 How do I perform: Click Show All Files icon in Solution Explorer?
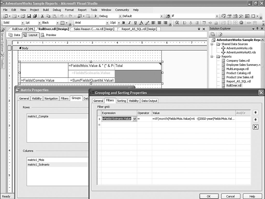[220, 34]
